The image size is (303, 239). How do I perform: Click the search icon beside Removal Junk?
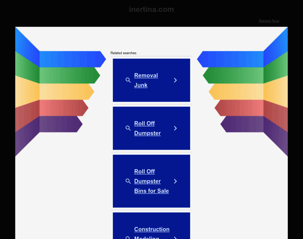click(x=128, y=80)
